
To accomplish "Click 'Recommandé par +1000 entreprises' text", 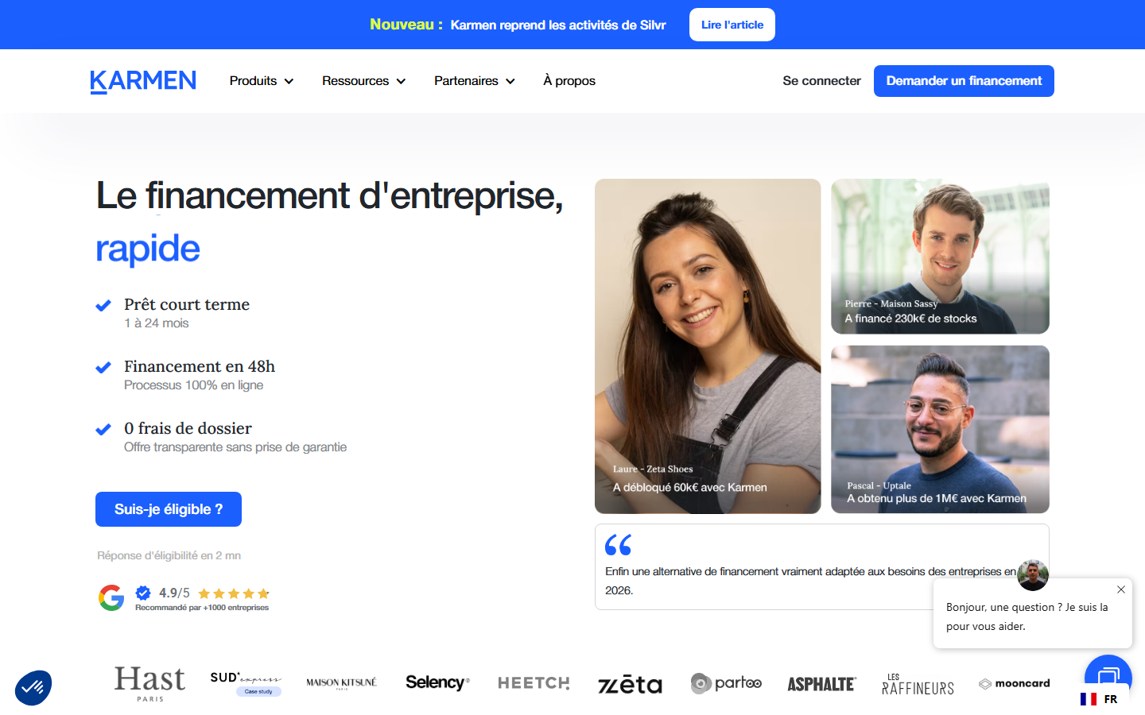I will click(202, 608).
